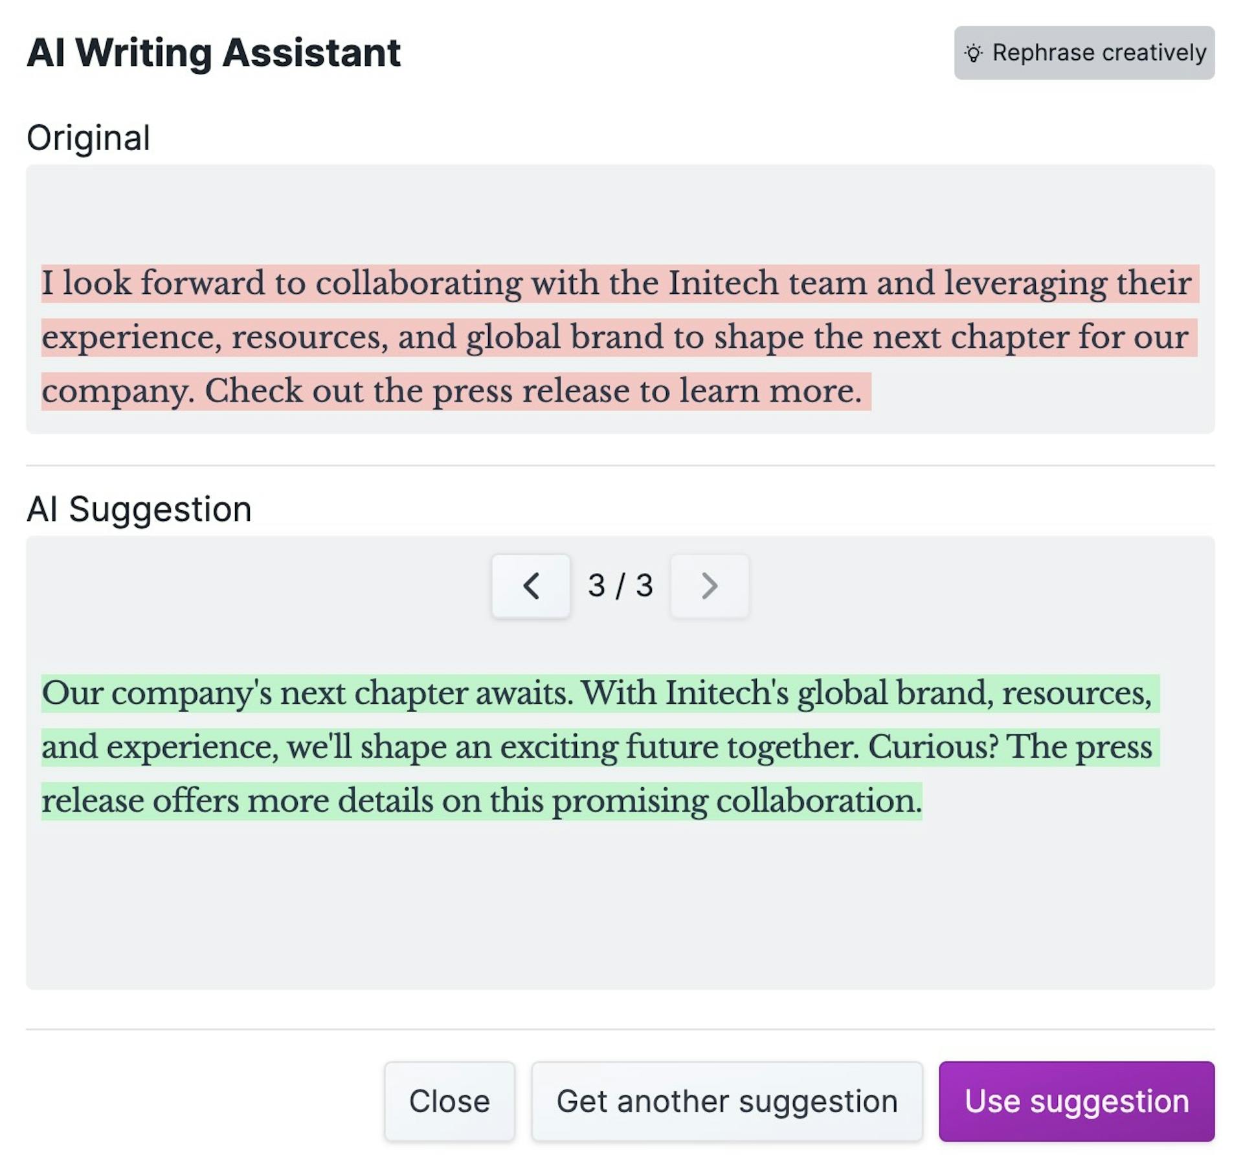The image size is (1243, 1166).
Task: Click Get another suggestion
Action: 727,1101
